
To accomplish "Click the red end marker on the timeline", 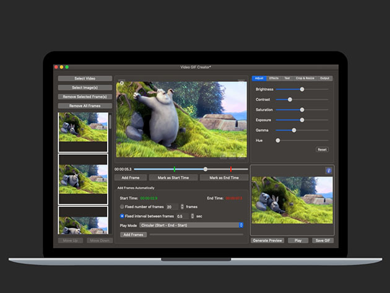I will pyautogui.click(x=231, y=169).
